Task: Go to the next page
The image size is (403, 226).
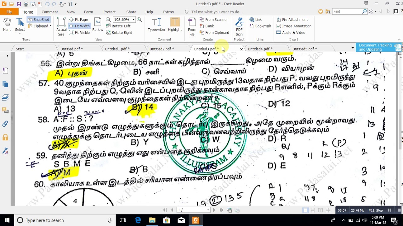Action: pos(214,210)
